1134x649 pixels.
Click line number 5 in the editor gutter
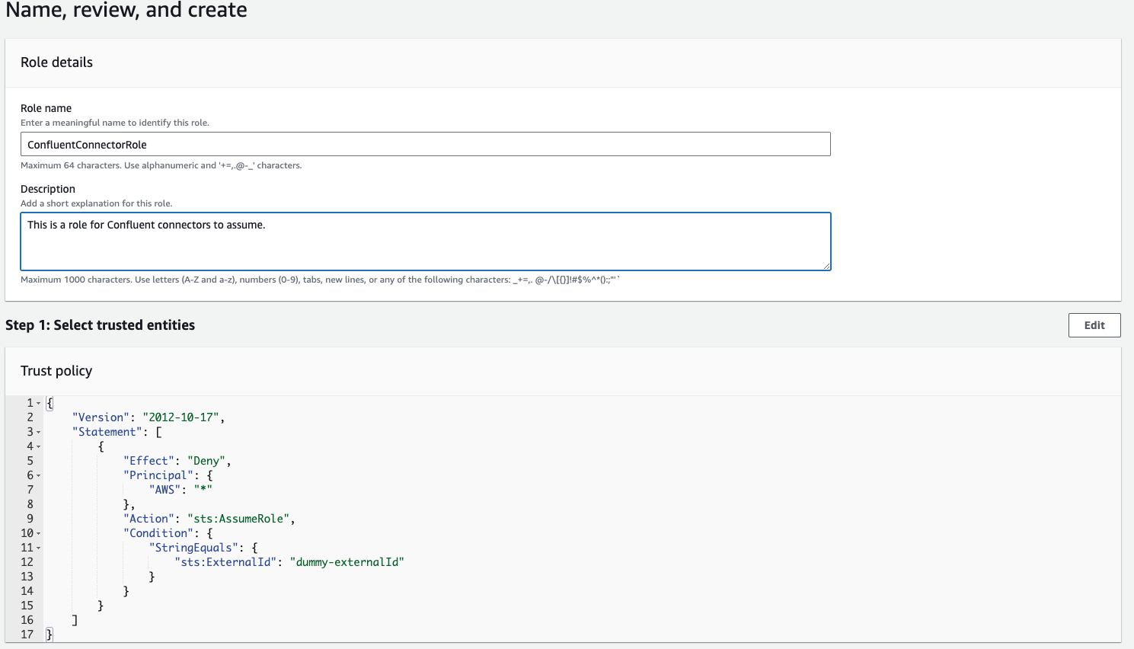point(30,460)
